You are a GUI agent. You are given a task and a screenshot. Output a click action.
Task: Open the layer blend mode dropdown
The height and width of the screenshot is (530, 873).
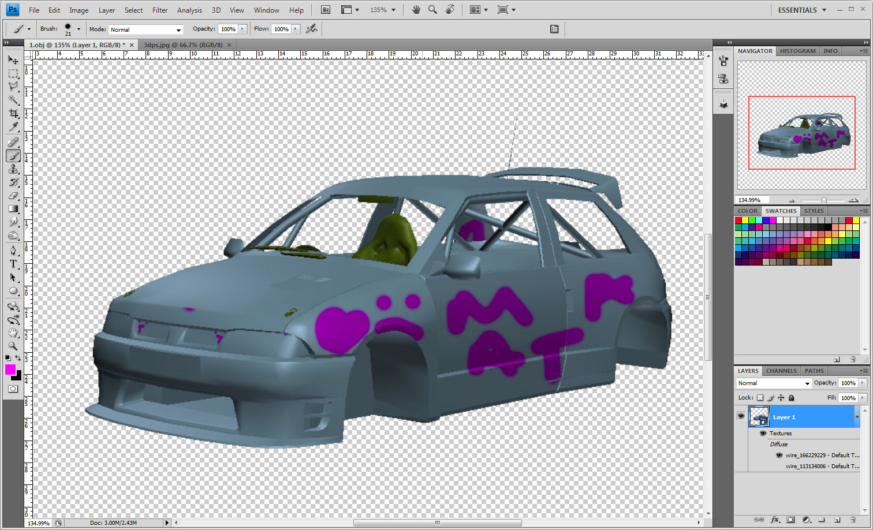tap(774, 383)
